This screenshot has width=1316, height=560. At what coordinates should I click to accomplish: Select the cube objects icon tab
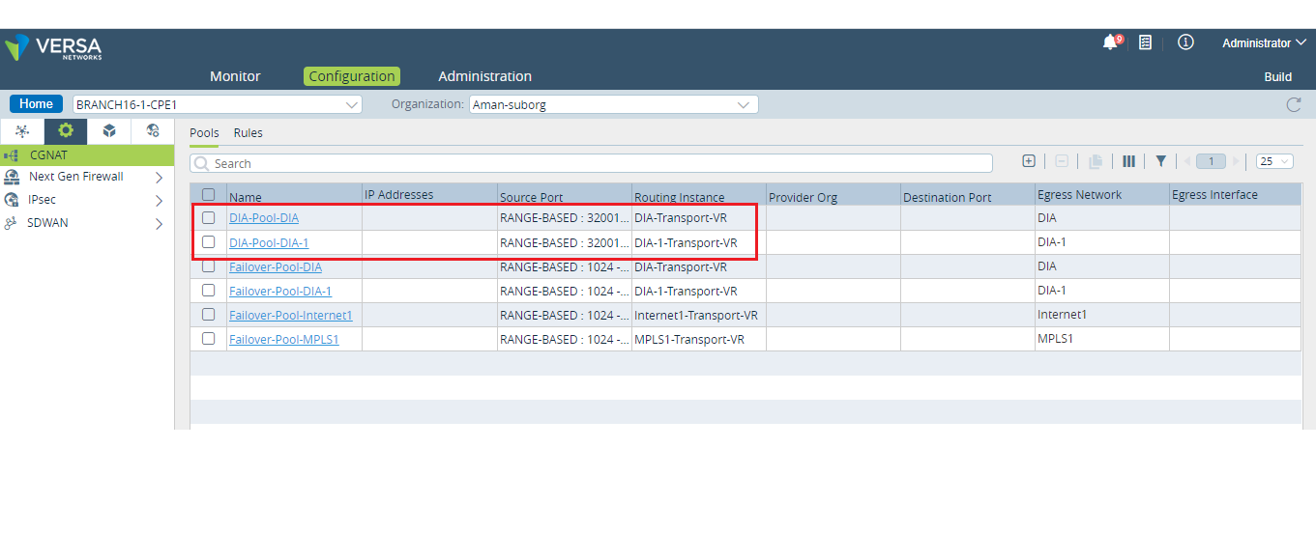click(x=109, y=131)
